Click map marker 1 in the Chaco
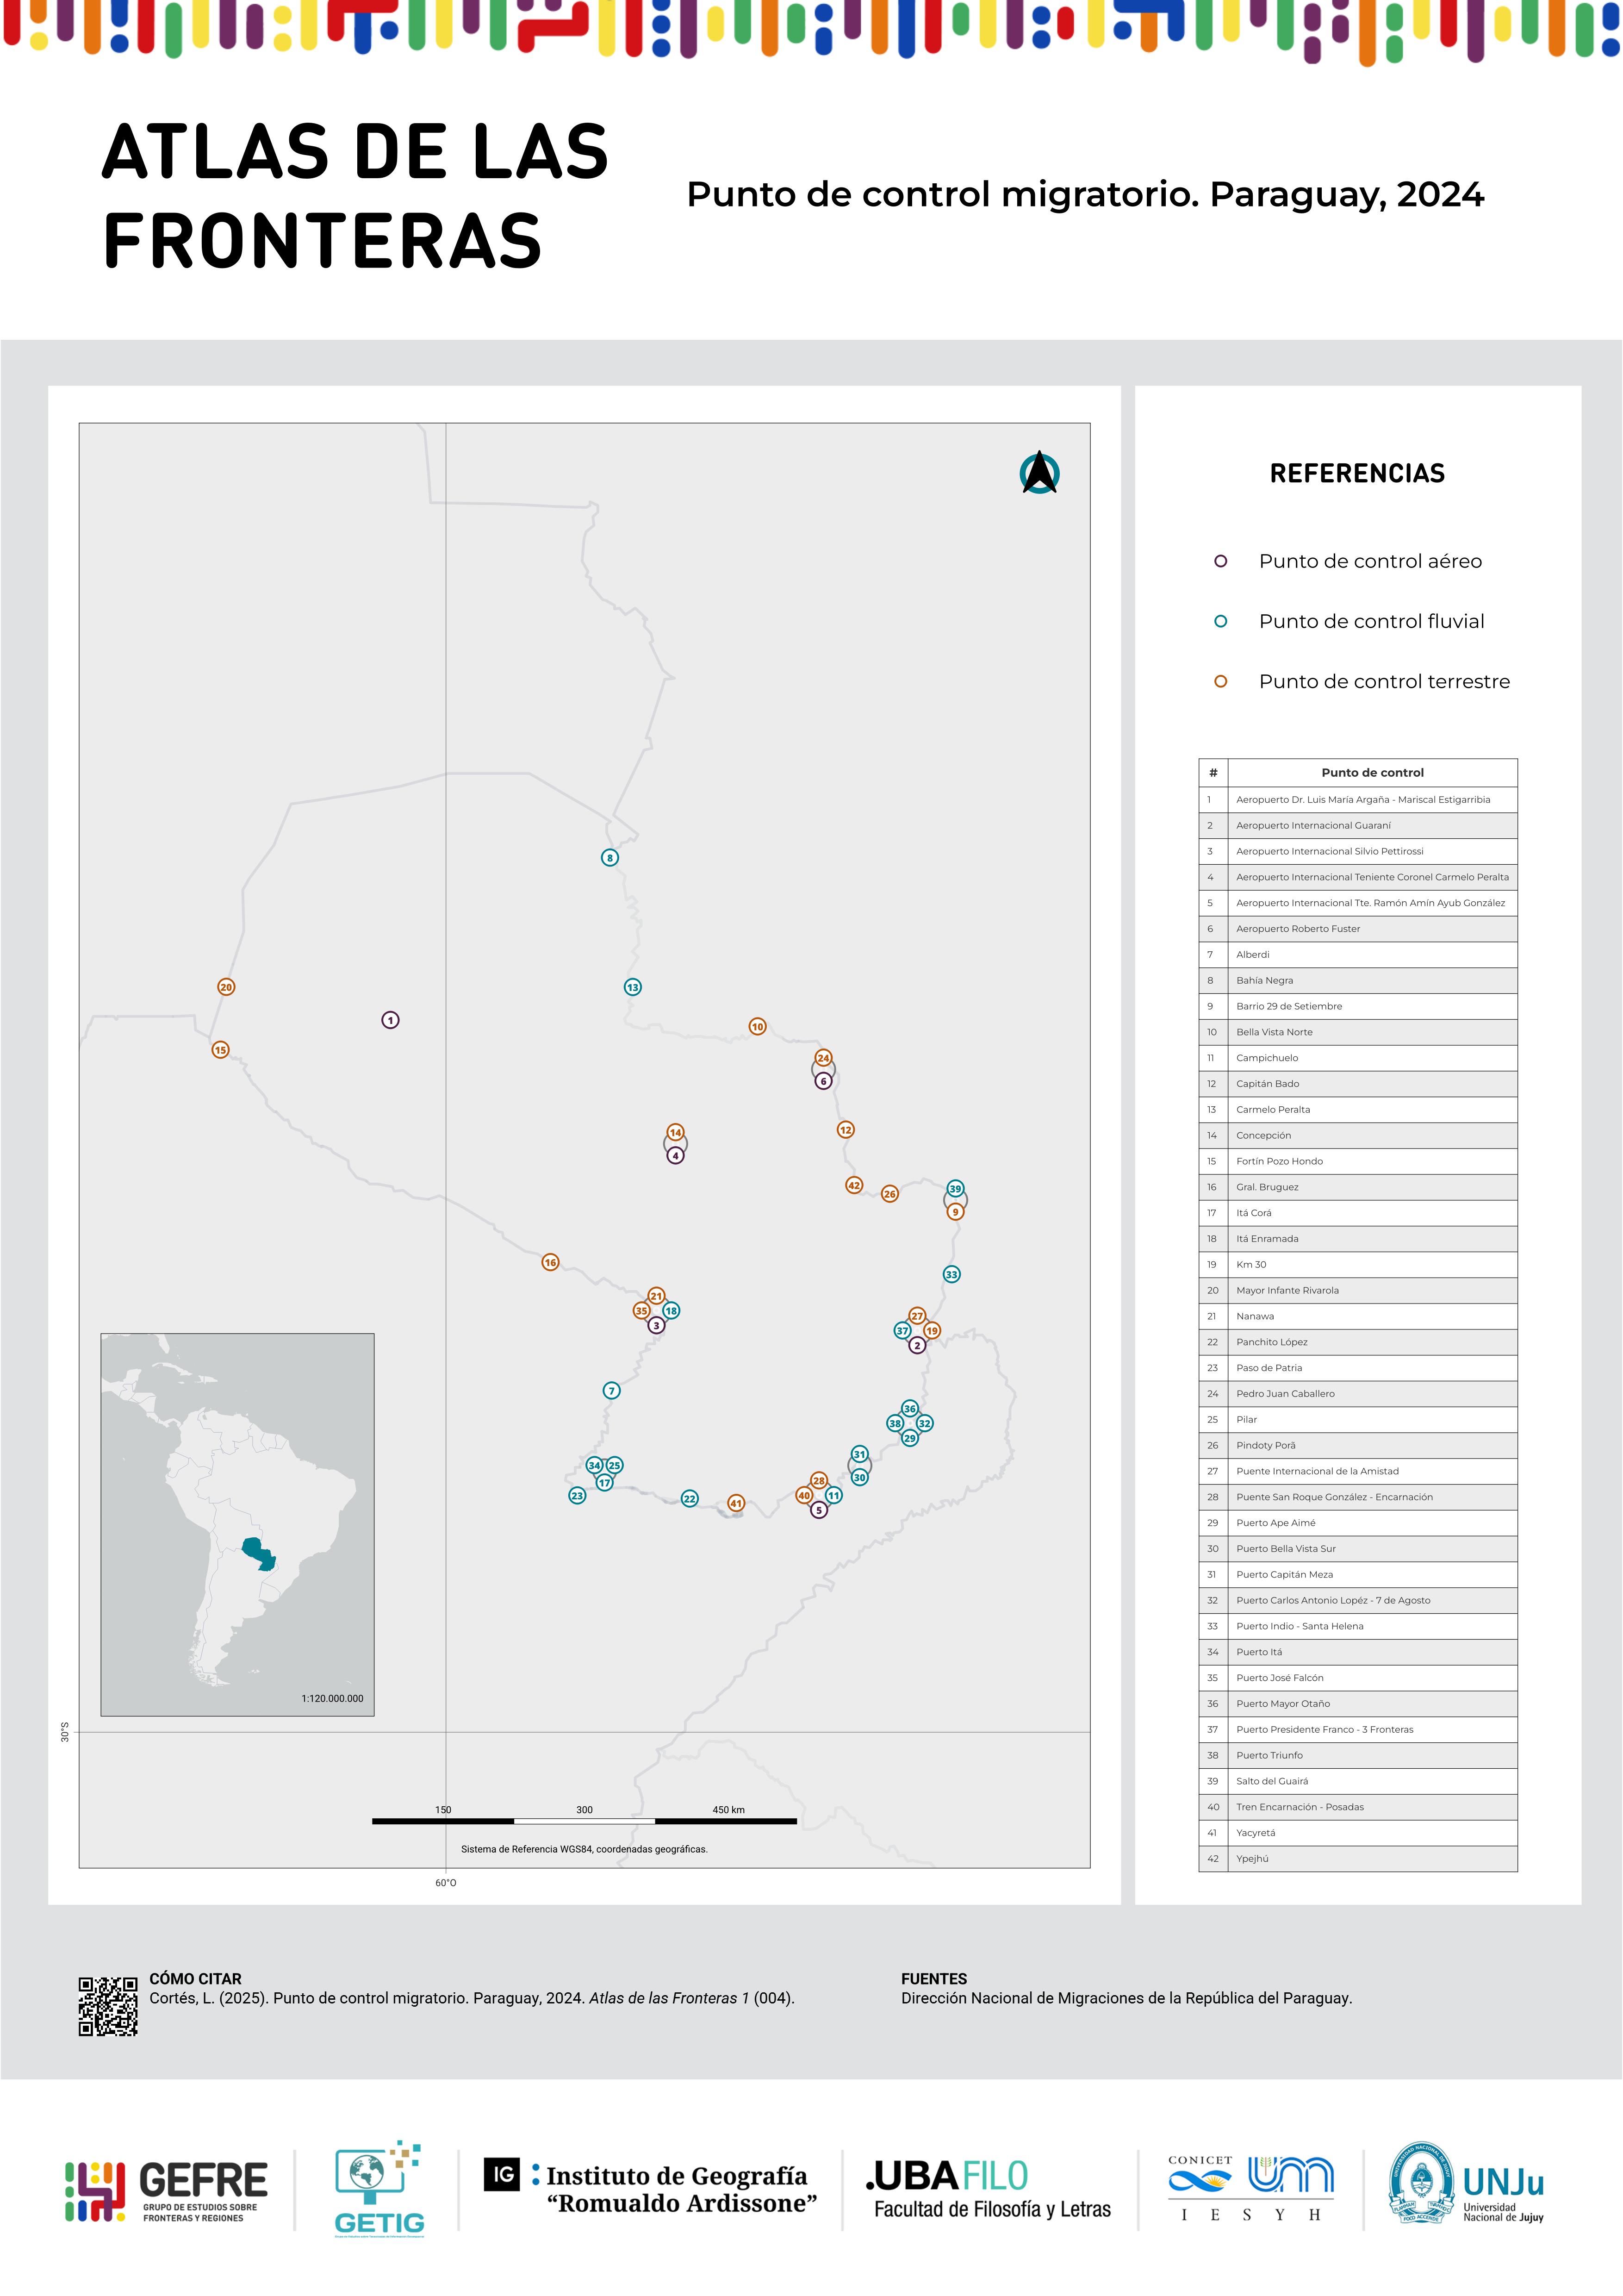This screenshot has width=1623, height=2296. (x=391, y=1020)
